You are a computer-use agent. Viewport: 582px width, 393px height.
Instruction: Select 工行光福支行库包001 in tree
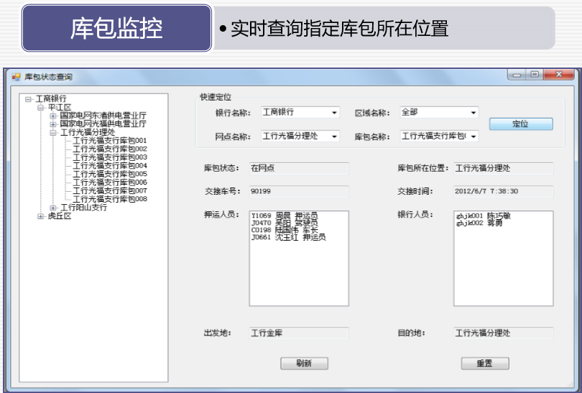tap(109, 141)
